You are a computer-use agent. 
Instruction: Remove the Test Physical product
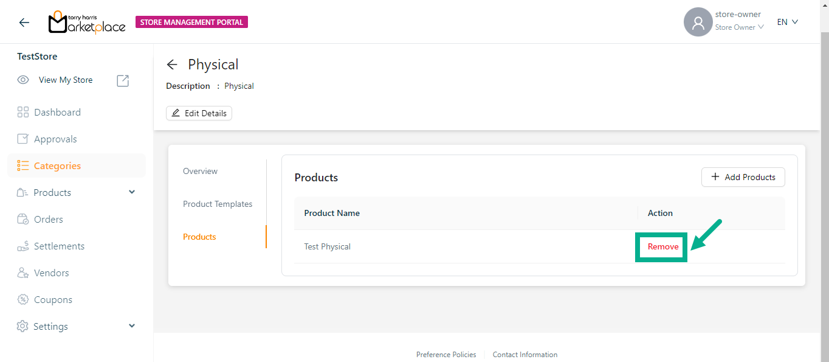[x=662, y=246]
